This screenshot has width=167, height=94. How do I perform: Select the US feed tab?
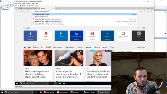click(42, 47)
